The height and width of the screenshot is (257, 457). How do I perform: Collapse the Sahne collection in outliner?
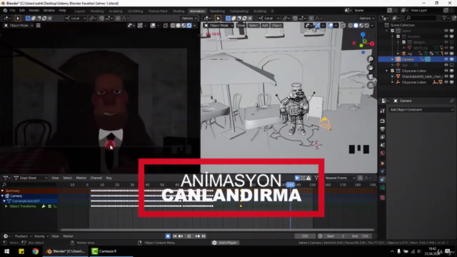(387, 31)
